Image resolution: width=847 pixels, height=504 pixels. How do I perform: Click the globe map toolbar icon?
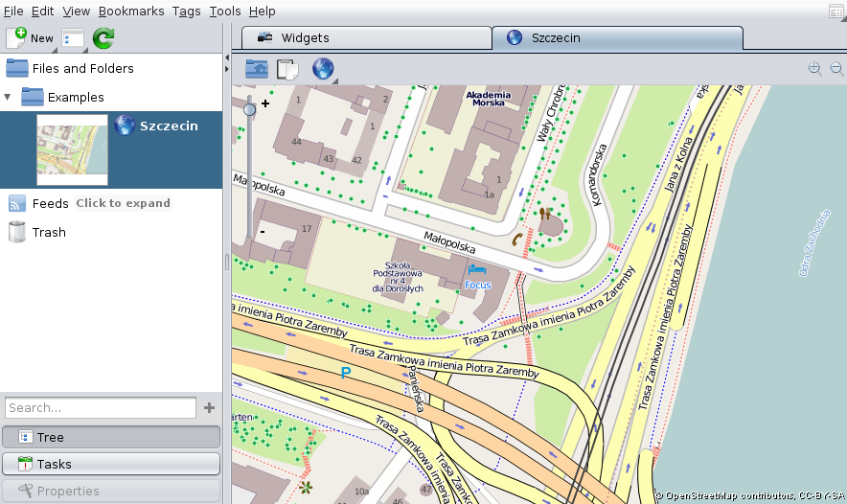coord(323,69)
